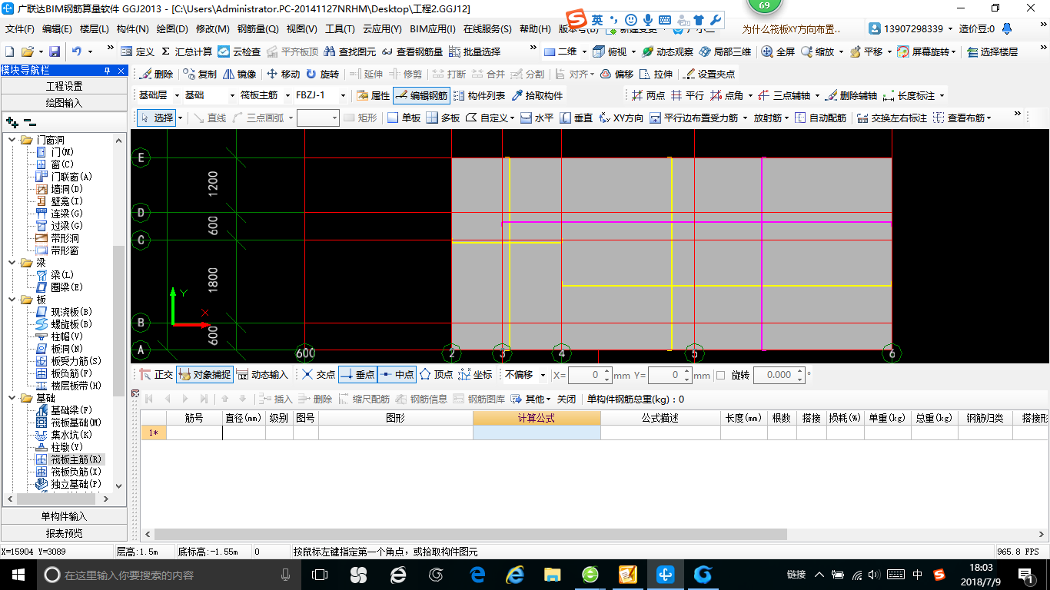Toggle 对象捕捉 object snap
Screen dimensions: 1050x590
tap(204, 375)
